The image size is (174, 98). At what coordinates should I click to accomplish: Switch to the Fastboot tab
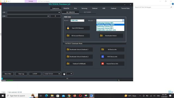click(113, 8)
